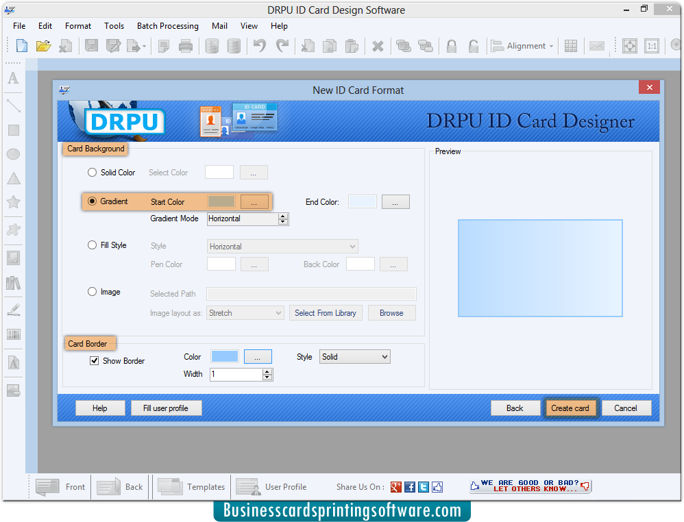
Task: Select the Gradient radio button
Action: [x=92, y=201]
